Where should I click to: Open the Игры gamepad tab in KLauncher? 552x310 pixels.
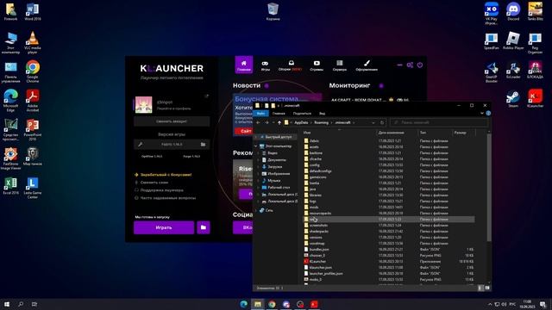265,65
